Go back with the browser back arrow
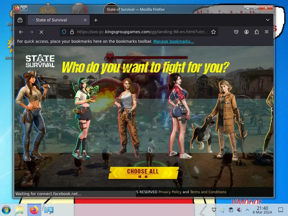288x216 pixels. coord(21,32)
